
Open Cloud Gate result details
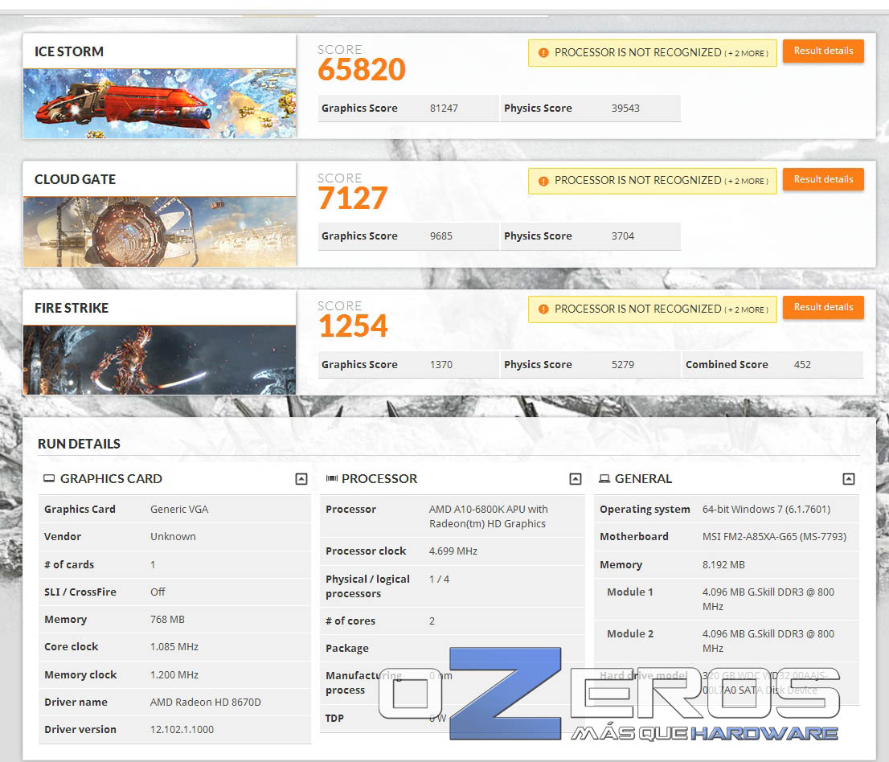823,179
